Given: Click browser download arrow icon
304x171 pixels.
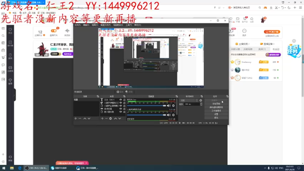Looking at the screenshot, I should pyautogui.click(x=271, y=8).
